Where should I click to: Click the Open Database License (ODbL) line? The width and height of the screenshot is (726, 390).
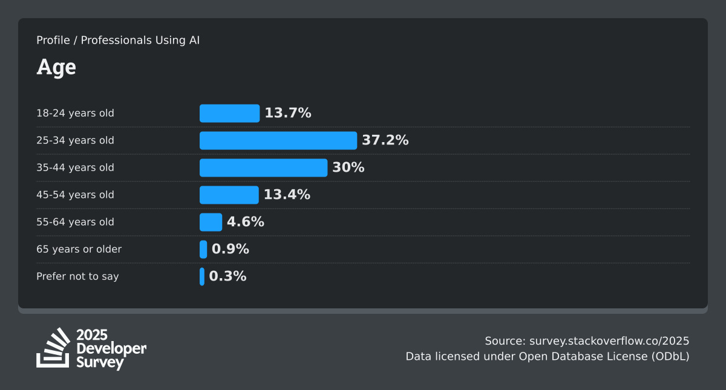[x=548, y=356]
